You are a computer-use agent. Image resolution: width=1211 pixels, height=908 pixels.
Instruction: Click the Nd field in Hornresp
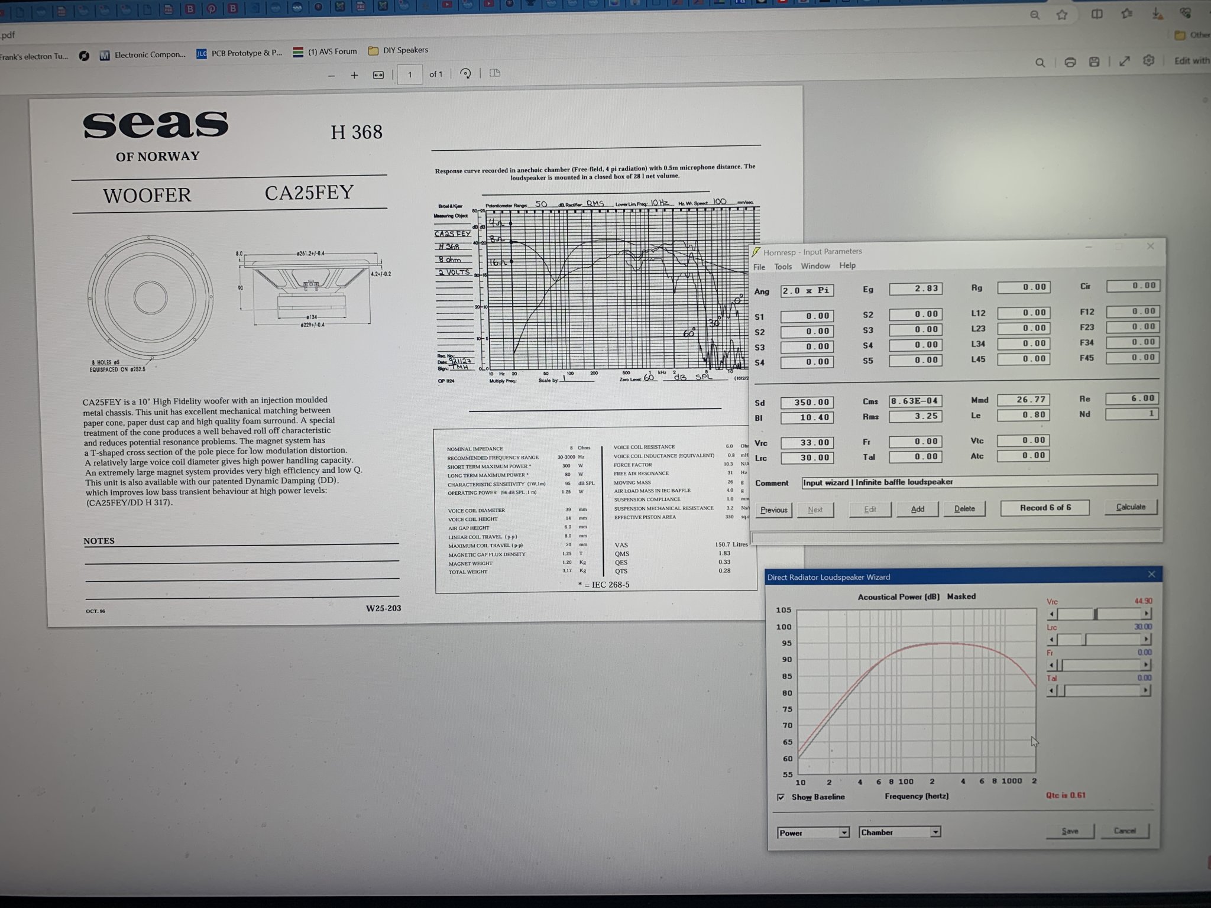pyautogui.click(x=1132, y=414)
